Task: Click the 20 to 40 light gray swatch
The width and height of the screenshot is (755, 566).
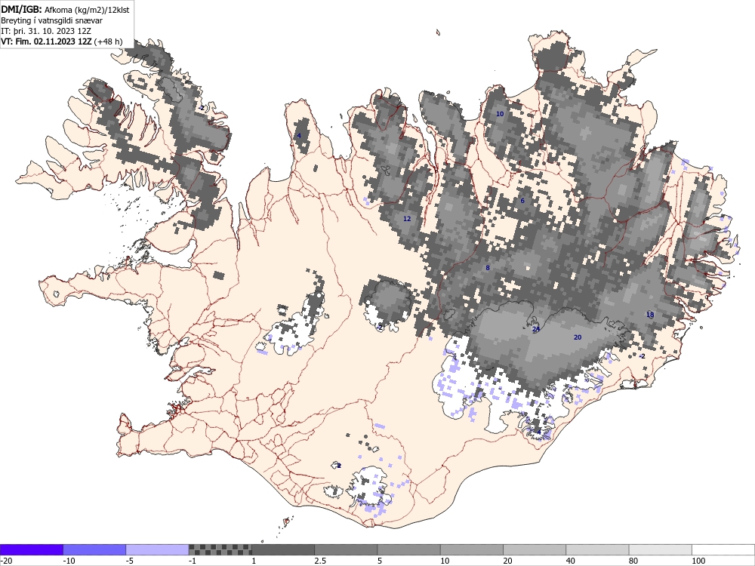Action: coord(535,549)
